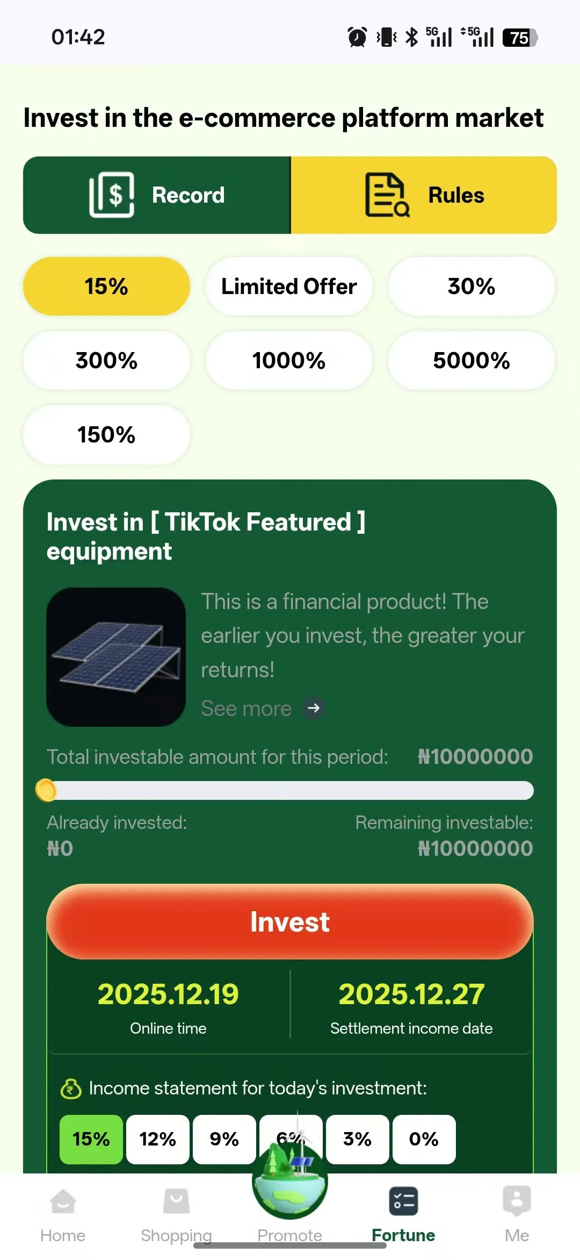Open the Me profile icon
The image size is (580, 1260).
pyautogui.click(x=517, y=1202)
